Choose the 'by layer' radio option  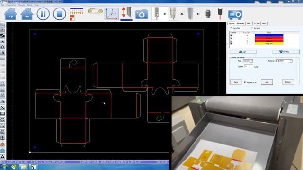coord(252,28)
